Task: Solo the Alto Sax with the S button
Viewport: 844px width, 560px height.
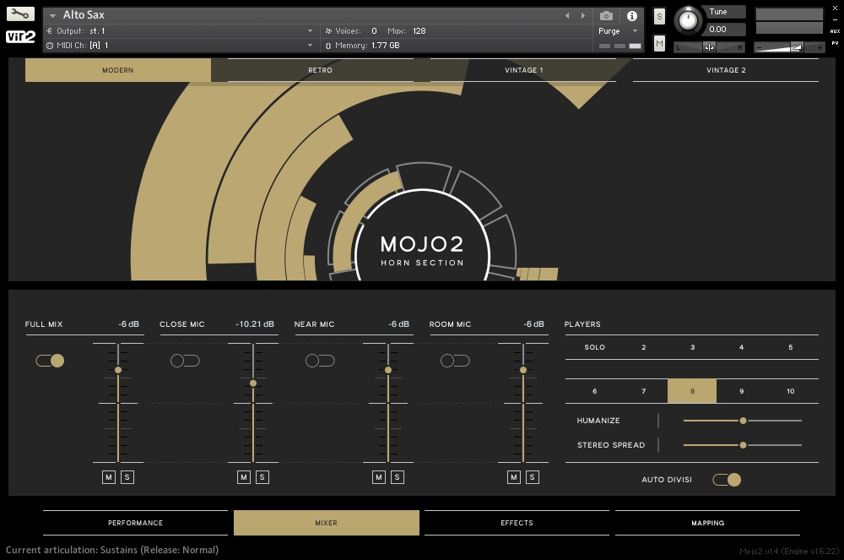Action: point(659,15)
